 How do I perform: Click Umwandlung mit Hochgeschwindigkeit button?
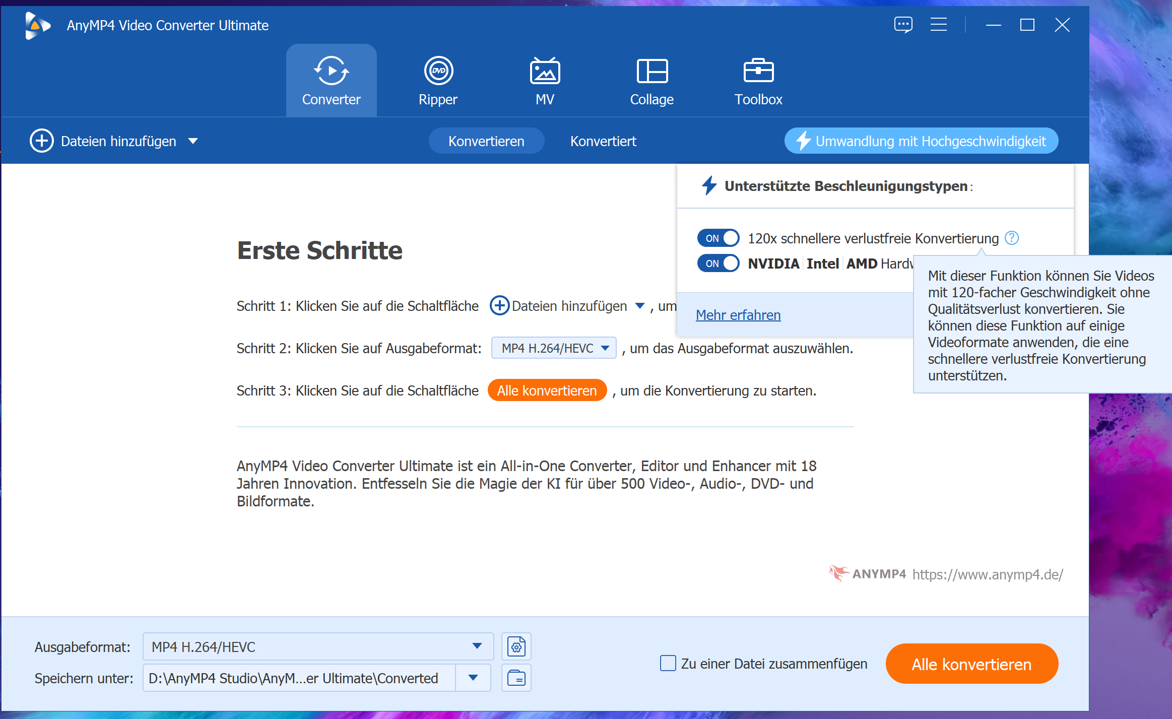point(921,141)
